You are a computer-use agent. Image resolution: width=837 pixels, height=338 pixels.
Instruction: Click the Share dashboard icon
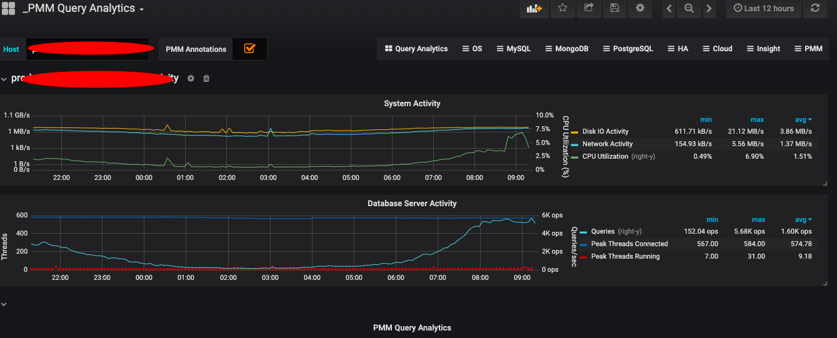click(x=589, y=8)
